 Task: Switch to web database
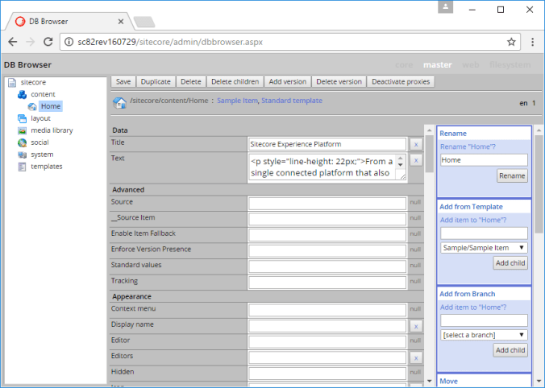[x=471, y=65]
